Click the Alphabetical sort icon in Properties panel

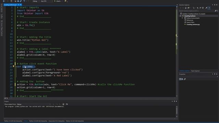point(182,79)
